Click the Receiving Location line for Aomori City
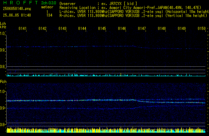 pyautogui.click(x=130, y=8)
